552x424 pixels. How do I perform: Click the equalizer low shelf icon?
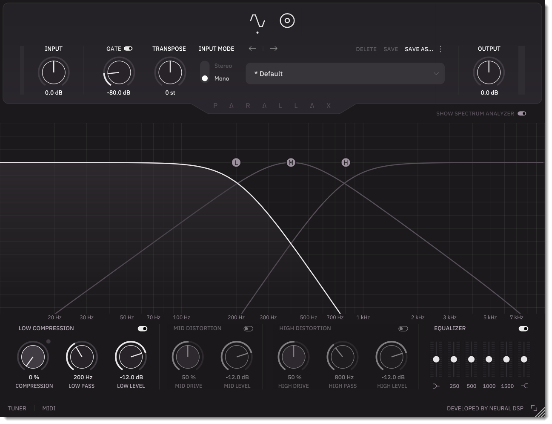(436, 386)
